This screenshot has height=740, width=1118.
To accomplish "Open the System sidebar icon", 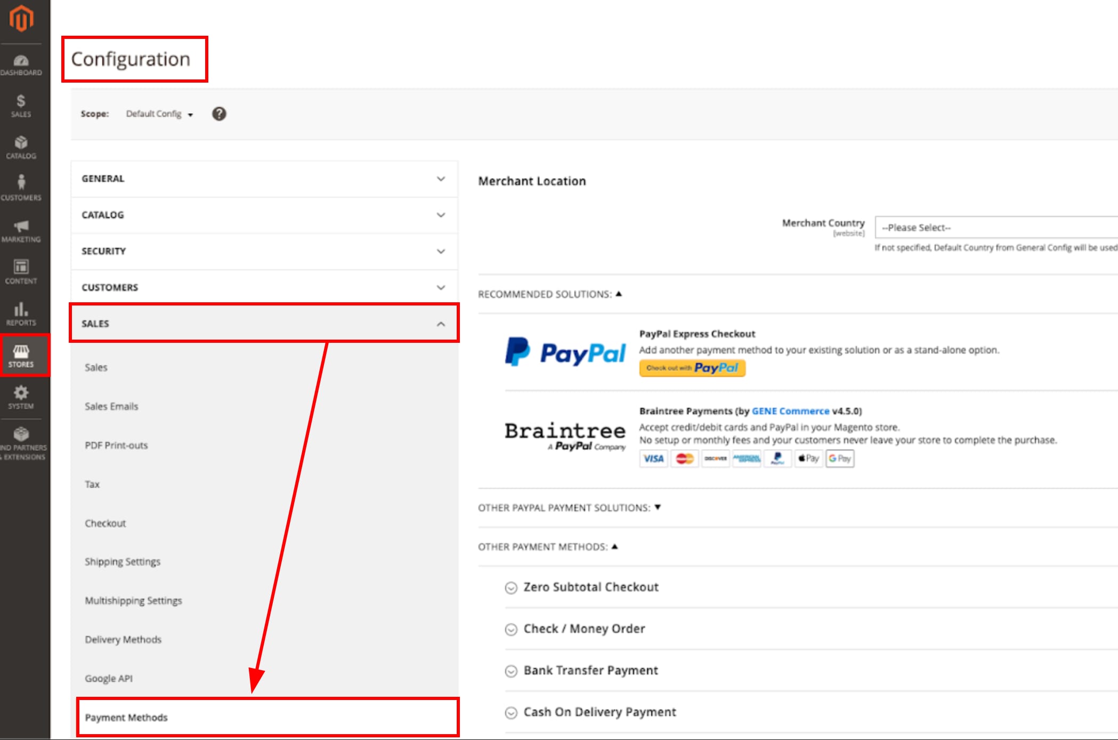I will pyautogui.click(x=21, y=396).
